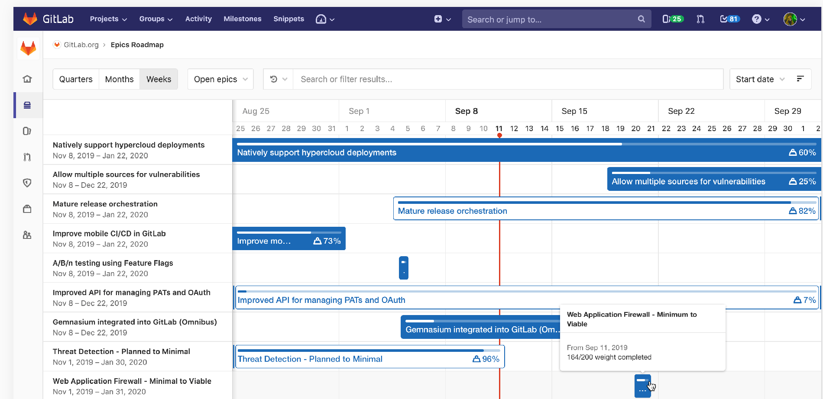Click the Epics Roadmap breadcrumb
Image resolution: width=823 pixels, height=399 pixels.
pyautogui.click(x=137, y=45)
